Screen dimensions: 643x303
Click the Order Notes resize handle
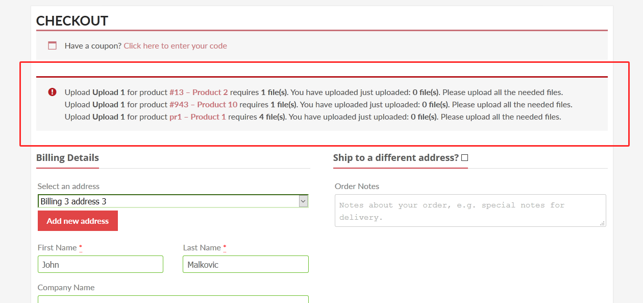[x=602, y=223]
